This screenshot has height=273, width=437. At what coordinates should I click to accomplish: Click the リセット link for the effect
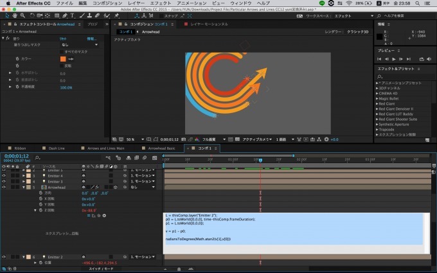tap(63, 39)
